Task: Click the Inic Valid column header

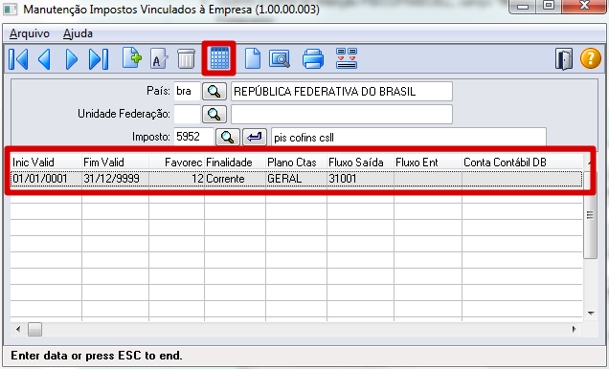Action: tap(46, 162)
